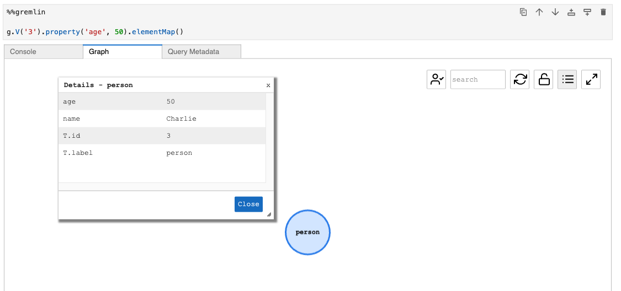
Task: Reset the graph with the refresh icon
Action: point(520,79)
